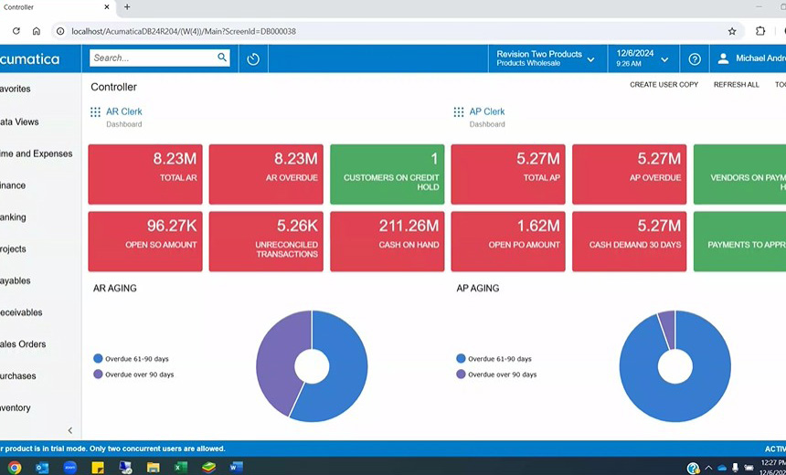This screenshot has height=475, width=786.
Task: Open File Explorer from the taskbar
Action: coord(154,468)
